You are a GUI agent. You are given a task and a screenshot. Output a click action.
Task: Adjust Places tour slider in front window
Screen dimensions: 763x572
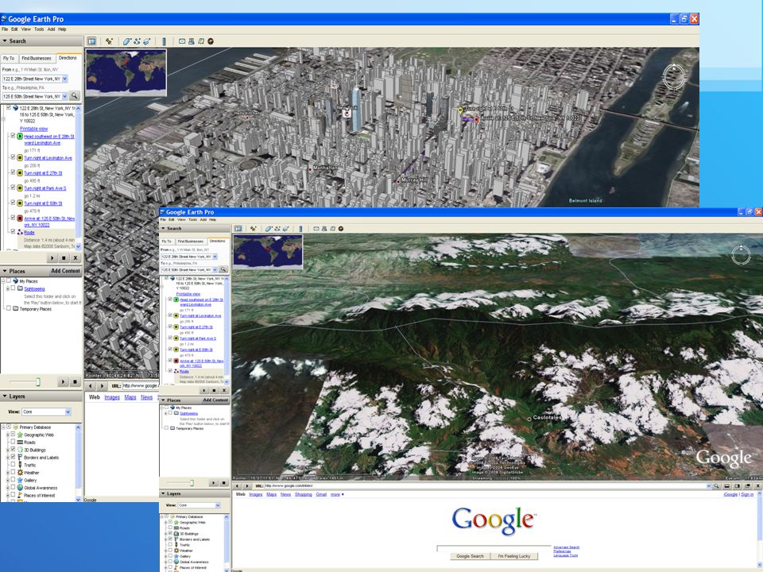192,483
